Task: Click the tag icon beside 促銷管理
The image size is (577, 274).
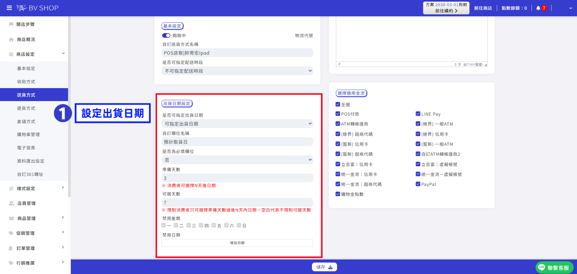Action: click(11, 233)
